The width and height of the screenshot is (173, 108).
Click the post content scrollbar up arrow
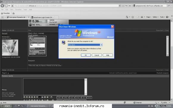tap(167, 37)
